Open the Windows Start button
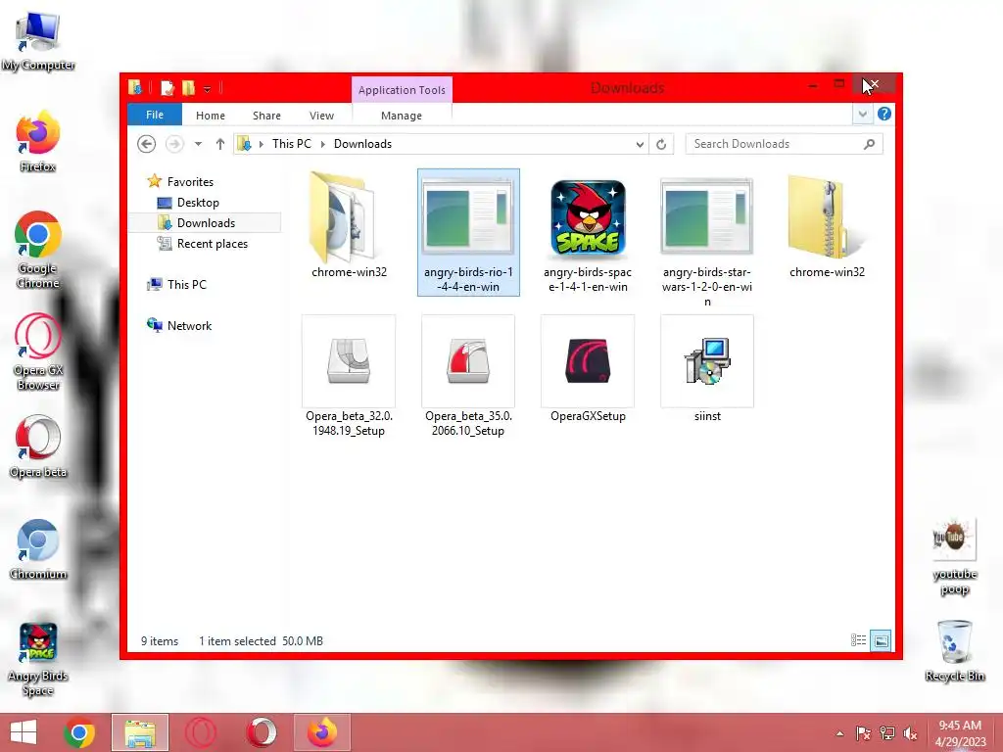This screenshot has height=752, width=1003. (x=24, y=732)
